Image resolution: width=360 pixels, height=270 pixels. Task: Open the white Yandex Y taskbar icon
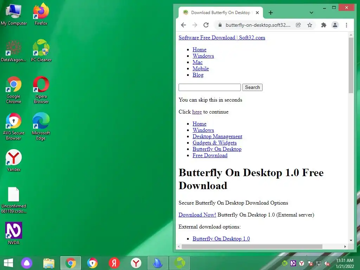(x=136, y=263)
